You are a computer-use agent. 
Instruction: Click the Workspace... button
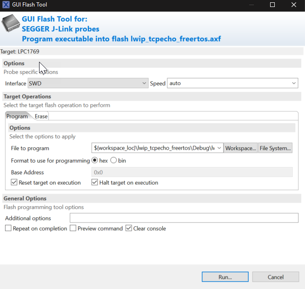click(240, 148)
